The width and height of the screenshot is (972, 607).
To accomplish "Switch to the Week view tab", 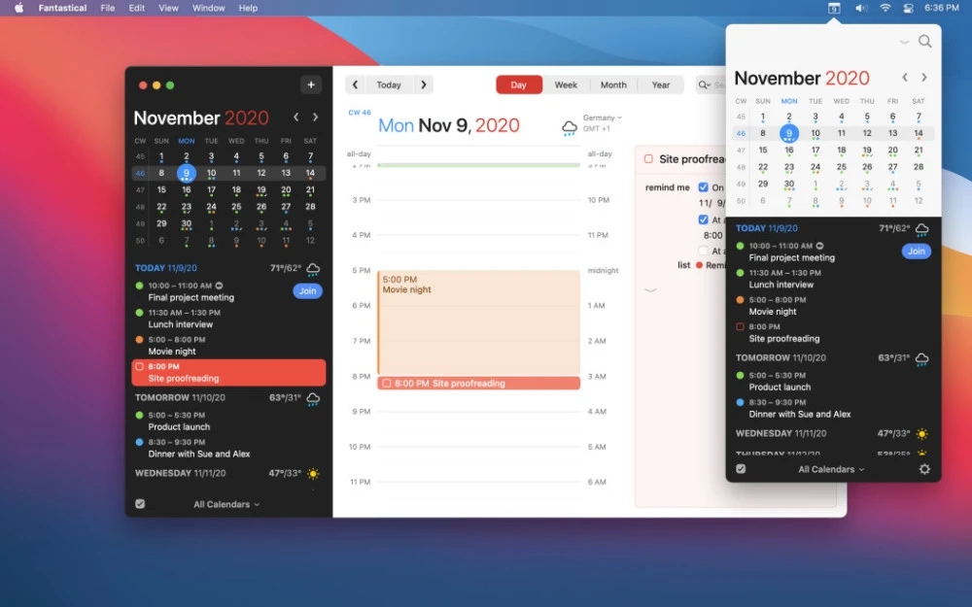I will coord(566,84).
